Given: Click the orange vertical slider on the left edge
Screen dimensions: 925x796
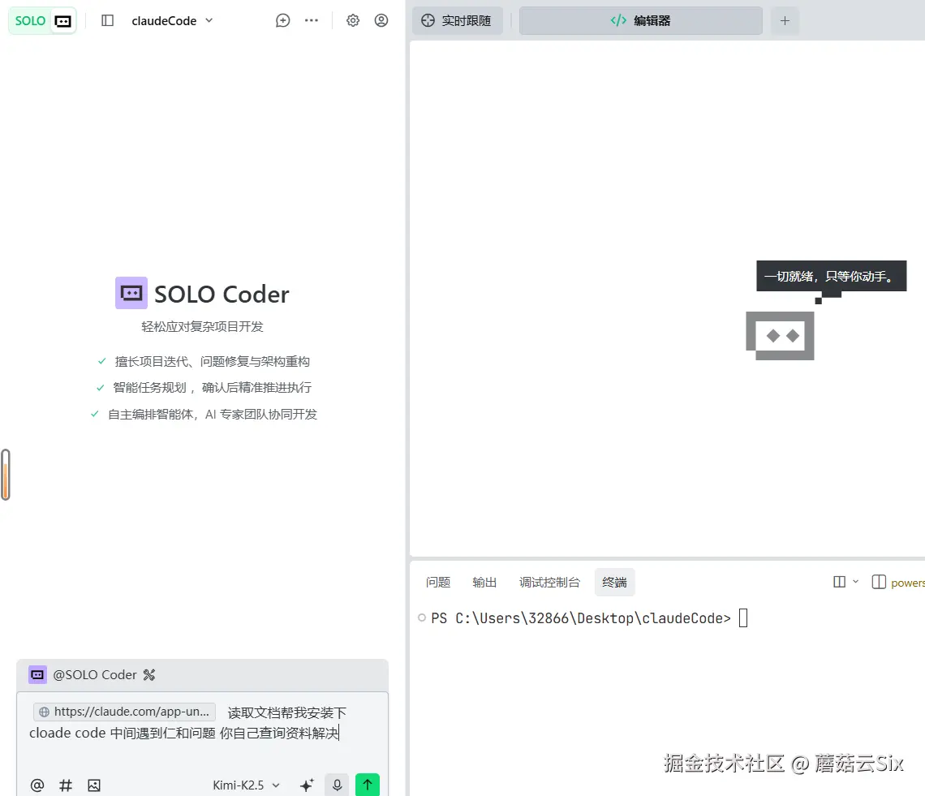Looking at the screenshot, I should click(6, 475).
